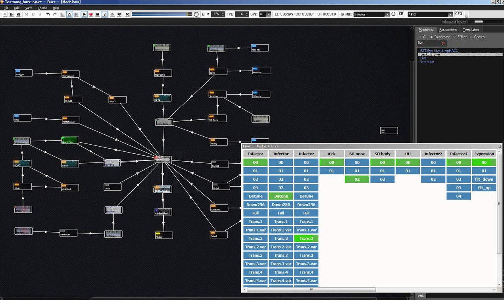Select the Control filter radio button
Viewport: 504px width, 300px height.
[x=471, y=37]
